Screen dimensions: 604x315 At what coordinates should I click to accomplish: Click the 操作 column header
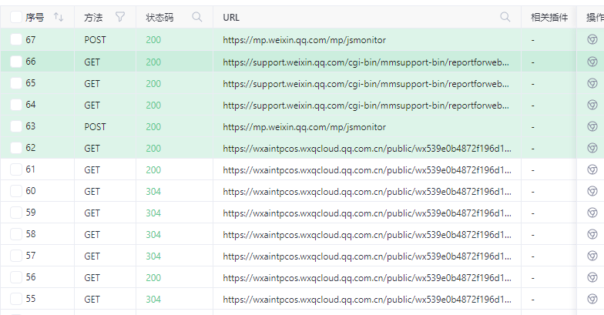click(594, 17)
